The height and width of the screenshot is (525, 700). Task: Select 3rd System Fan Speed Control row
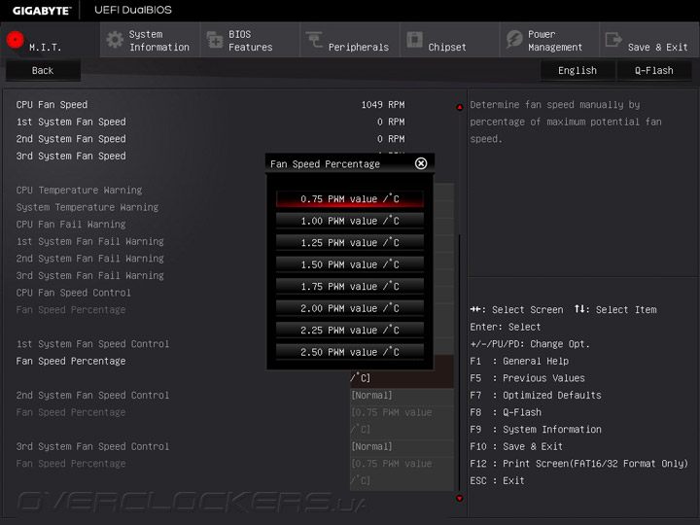pos(92,446)
